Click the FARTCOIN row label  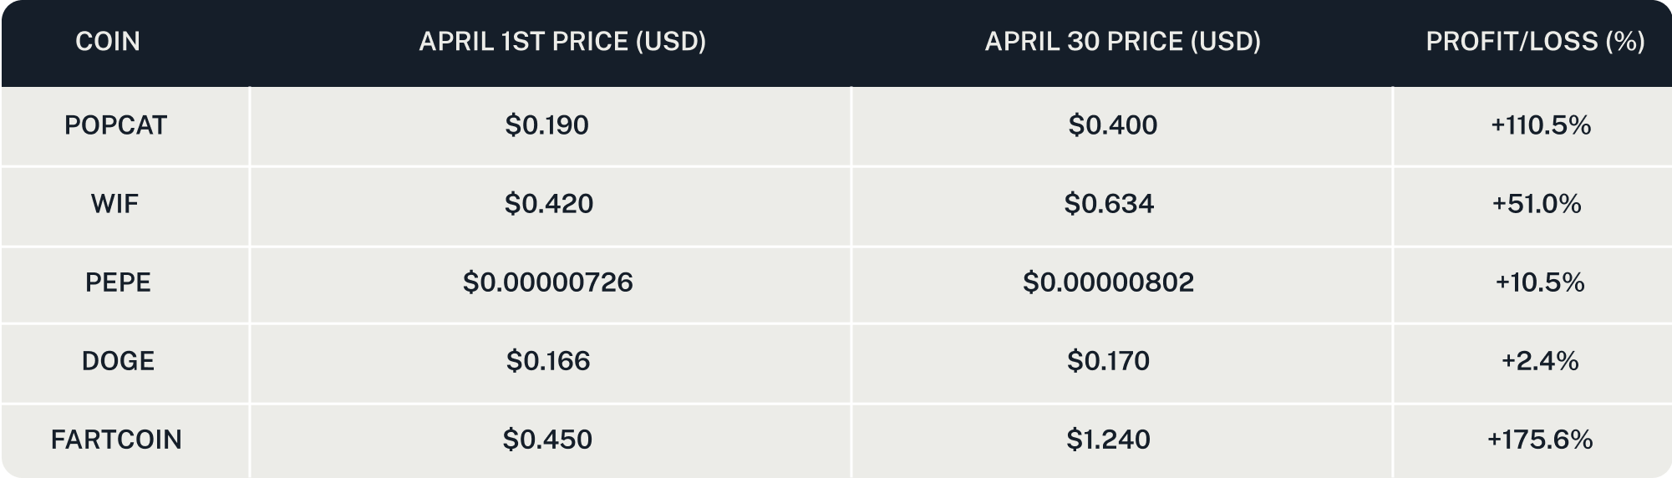pyautogui.click(x=116, y=440)
